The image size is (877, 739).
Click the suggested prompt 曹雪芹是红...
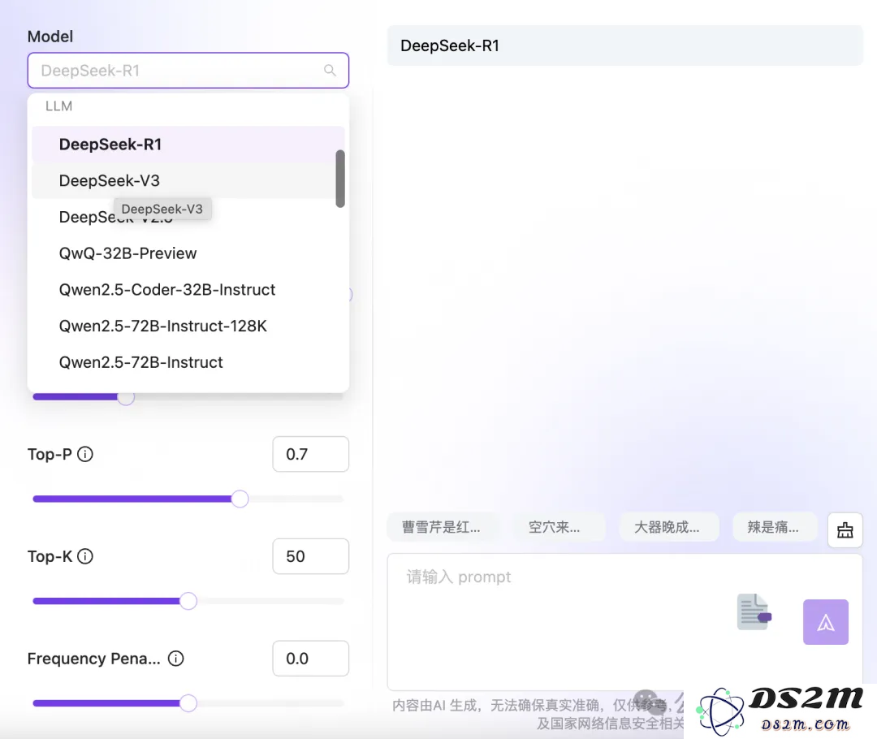(x=441, y=527)
